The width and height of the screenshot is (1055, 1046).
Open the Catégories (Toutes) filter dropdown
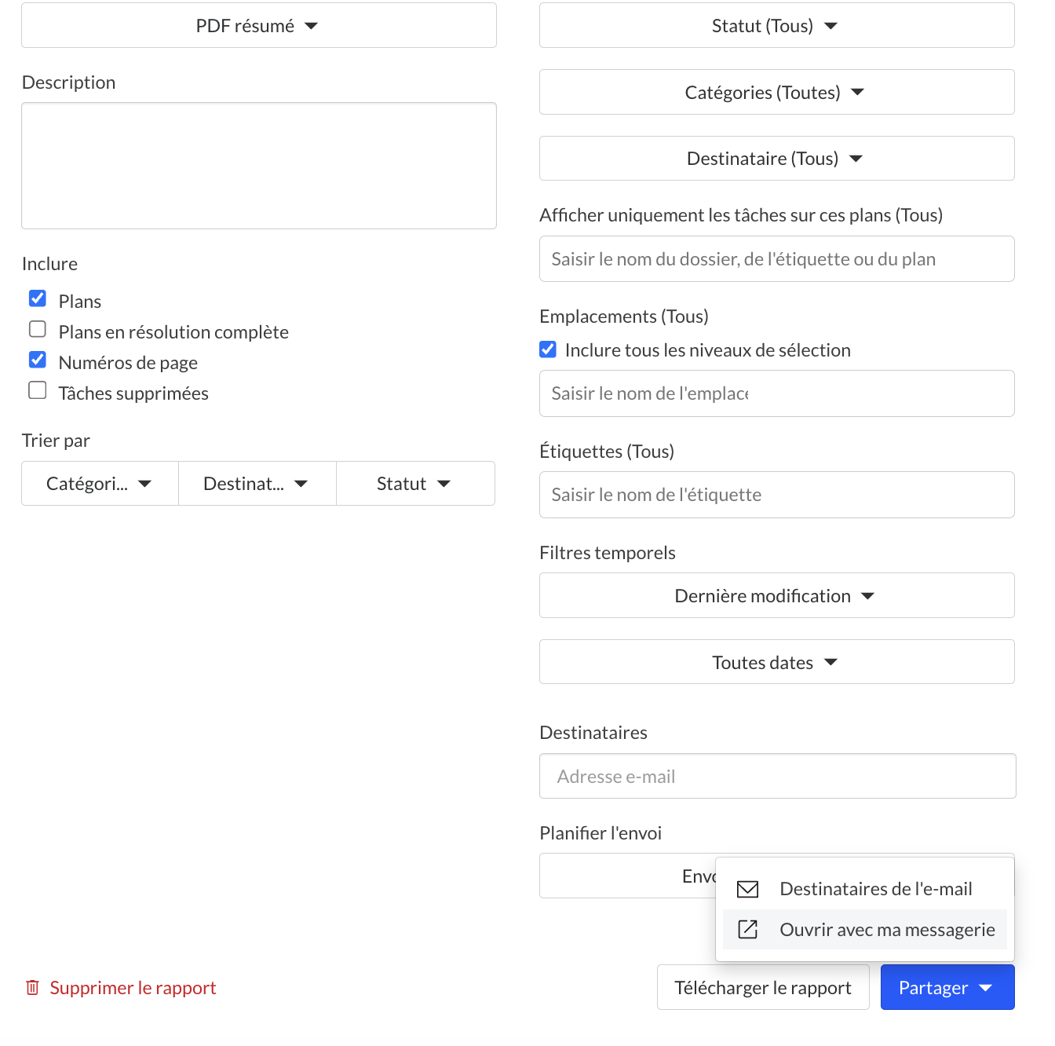click(x=777, y=92)
